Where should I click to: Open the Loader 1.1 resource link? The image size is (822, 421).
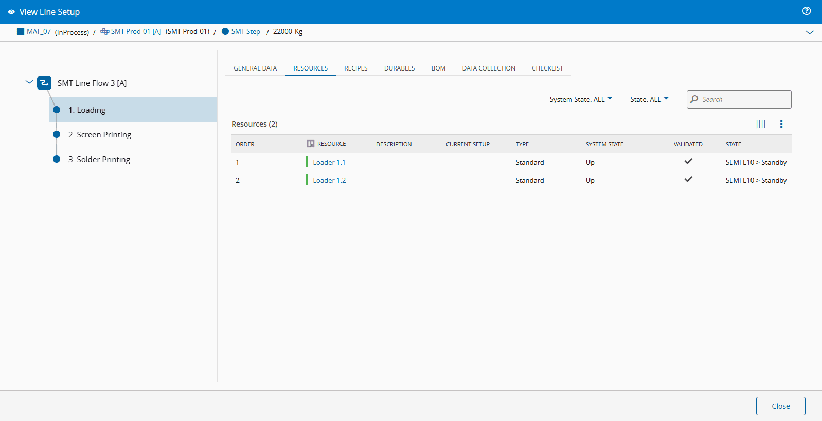click(329, 162)
